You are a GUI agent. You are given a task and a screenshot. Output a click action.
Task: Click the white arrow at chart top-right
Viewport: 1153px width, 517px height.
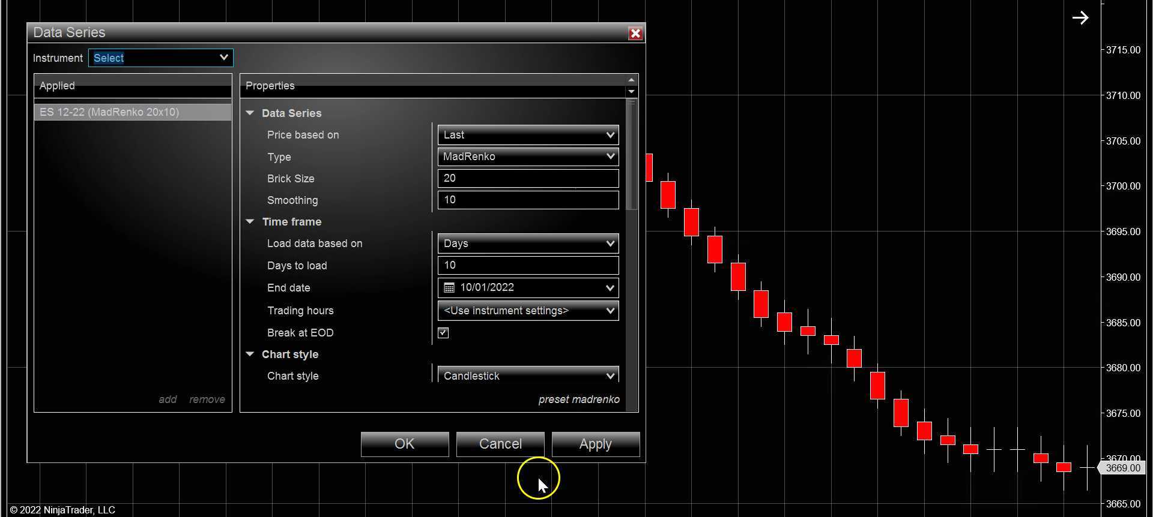point(1080,18)
